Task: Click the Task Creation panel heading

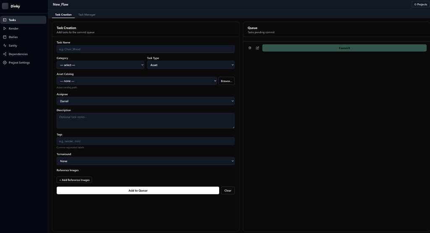Action: tap(66, 28)
